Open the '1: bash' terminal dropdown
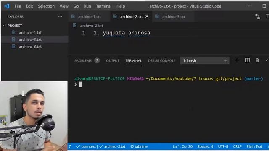Screen dimensions: 269x151 205,60
